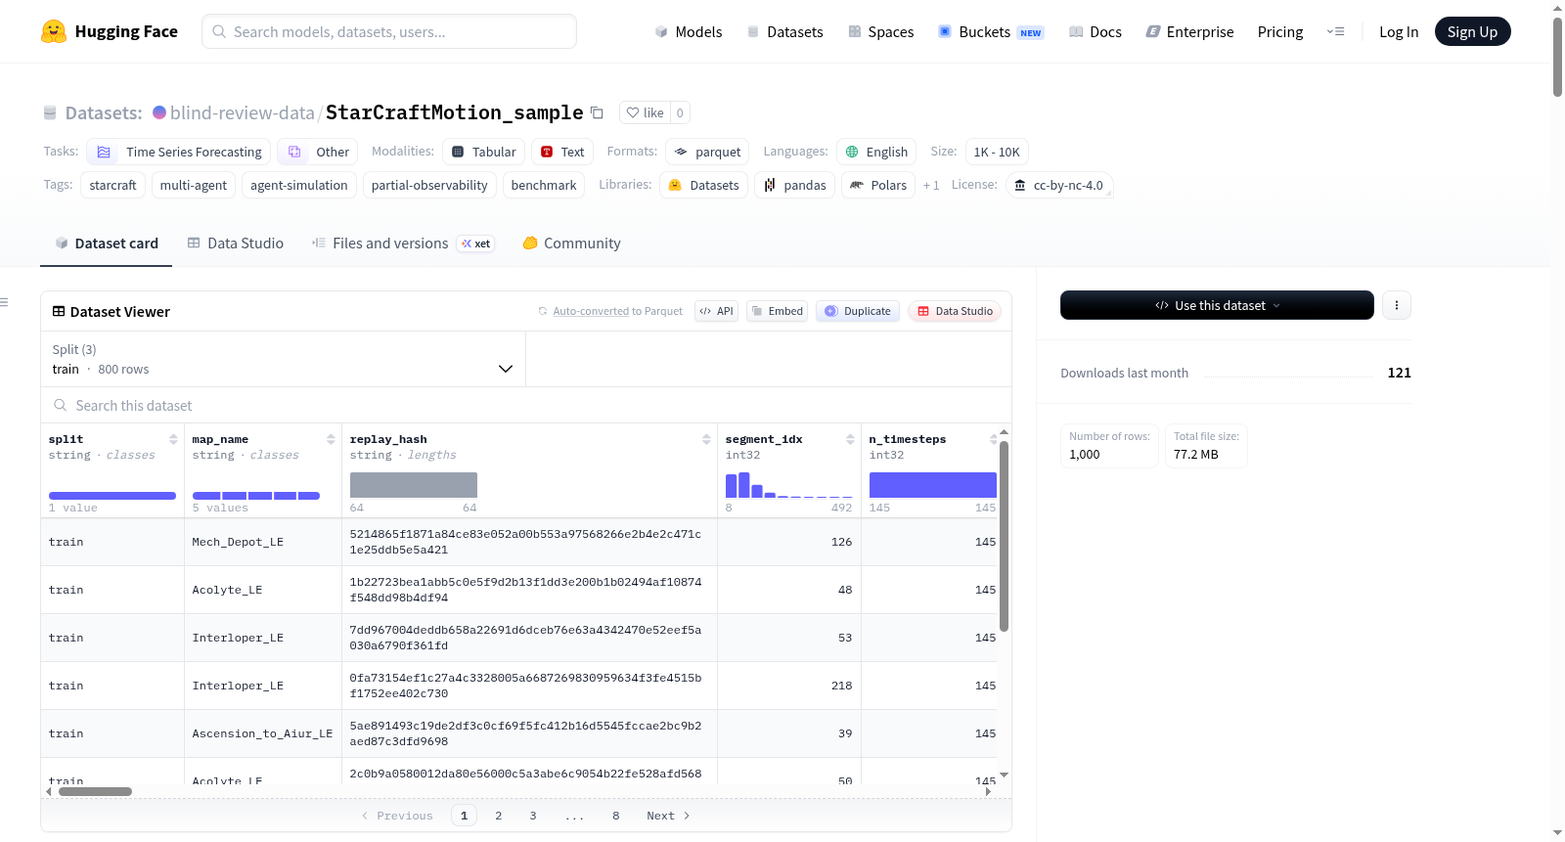Switch to the Data Studio tab
This screenshot has width=1565, height=842.
(x=235, y=244)
